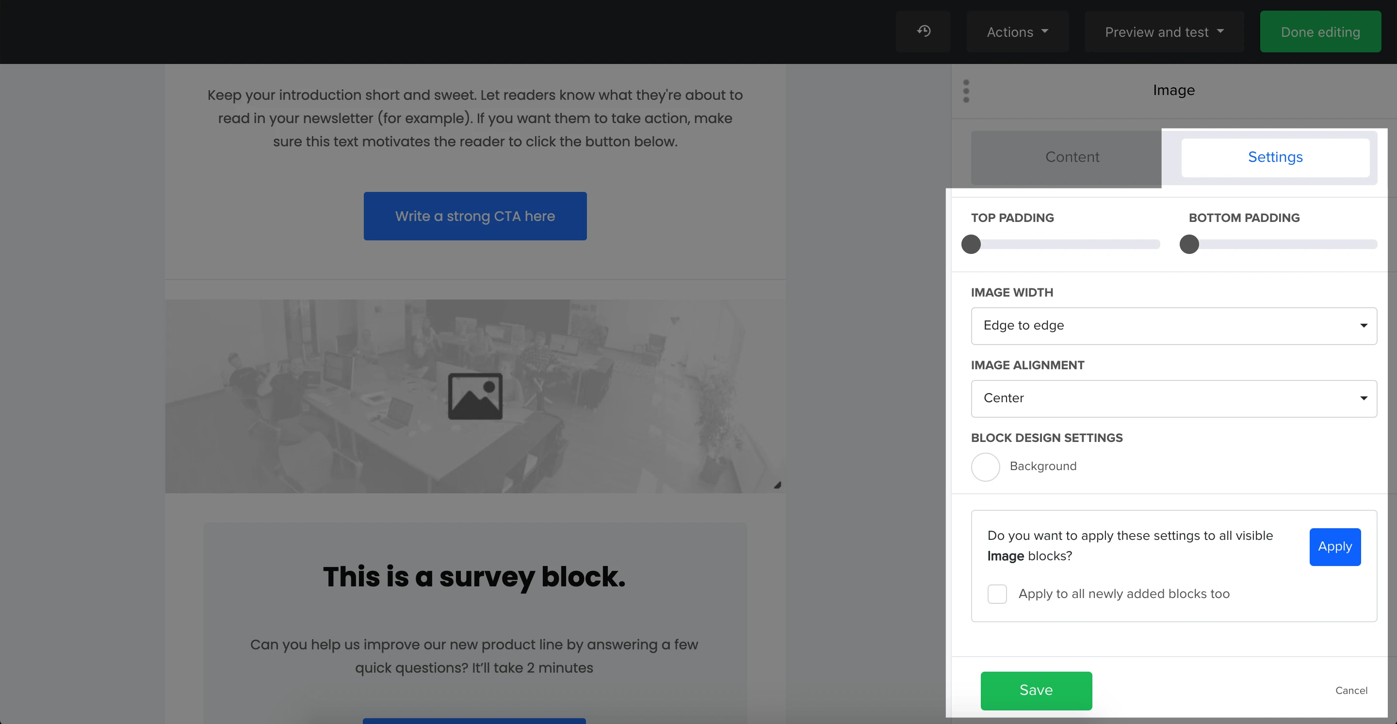Enable Apply to all newly added blocks

997,594
